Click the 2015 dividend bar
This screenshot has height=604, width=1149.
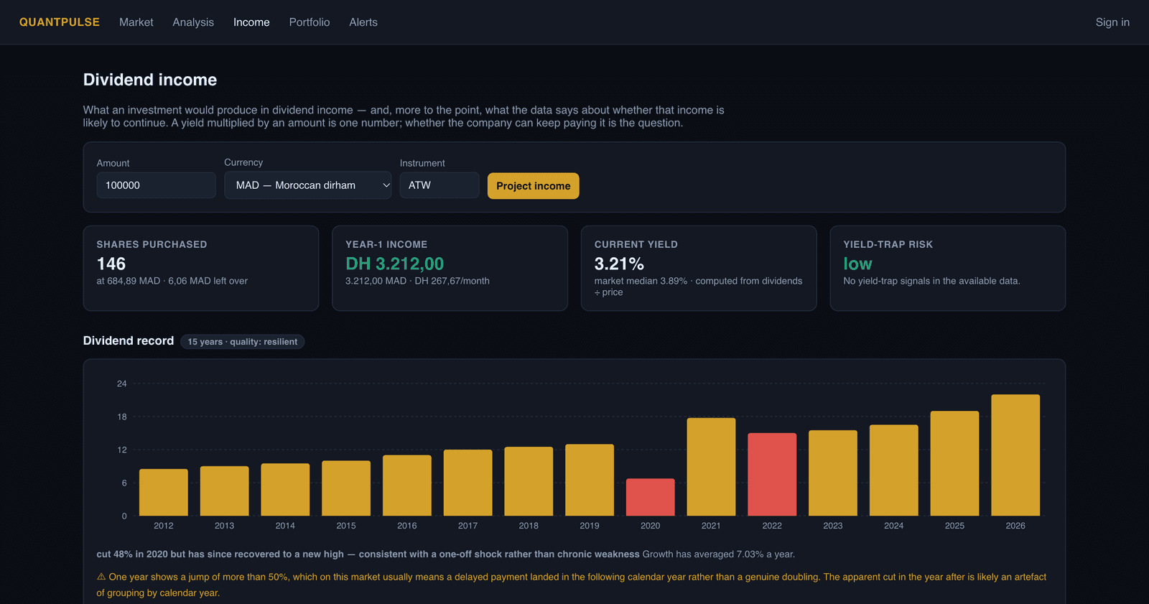point(346,488)
